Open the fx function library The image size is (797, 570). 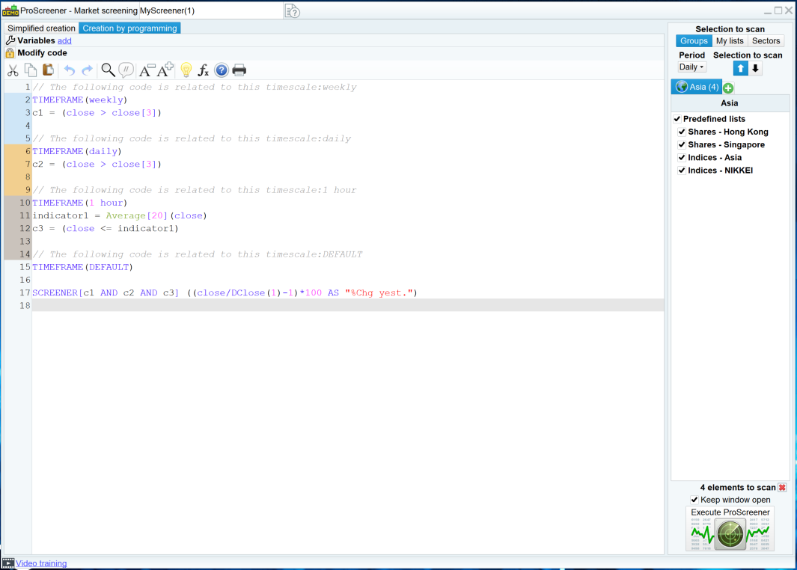tap(204, 70)
